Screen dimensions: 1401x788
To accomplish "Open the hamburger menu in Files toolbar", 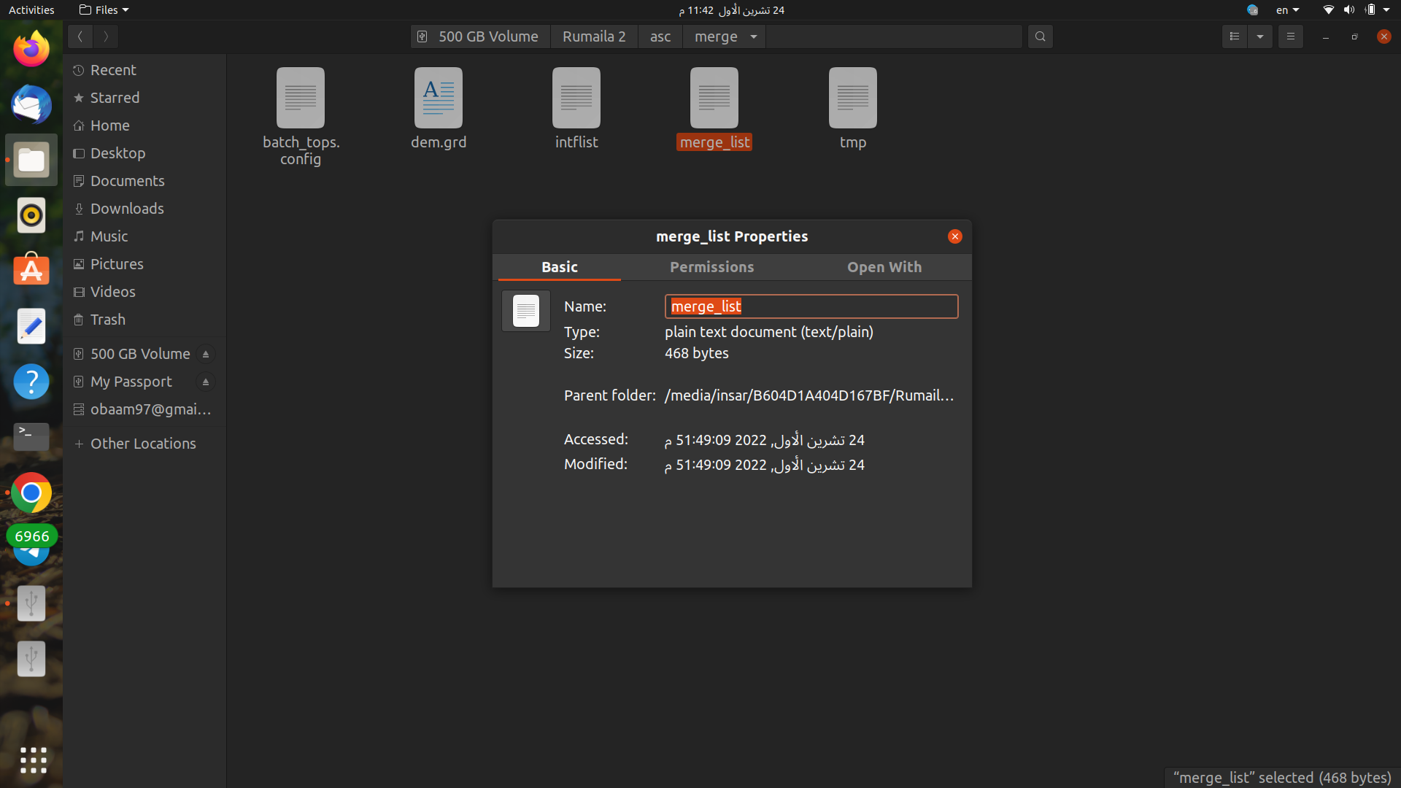I will pos(1289,36).
